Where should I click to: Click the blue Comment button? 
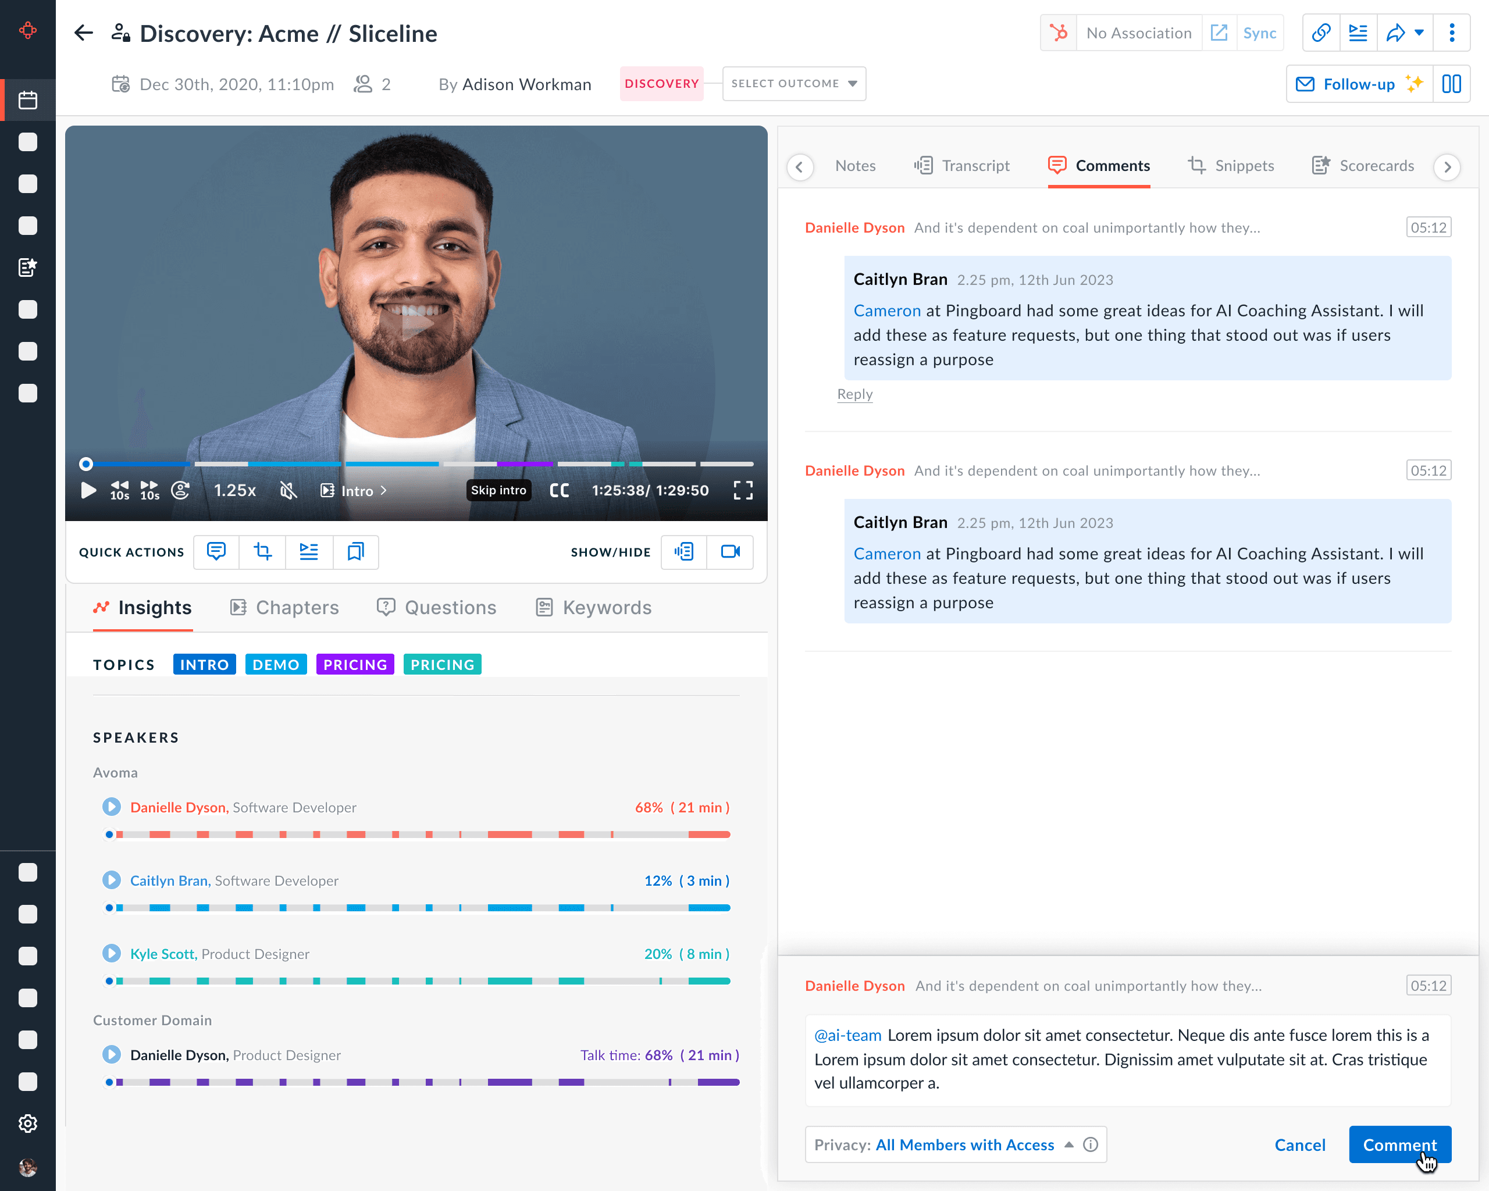tap(1399, 1144)
